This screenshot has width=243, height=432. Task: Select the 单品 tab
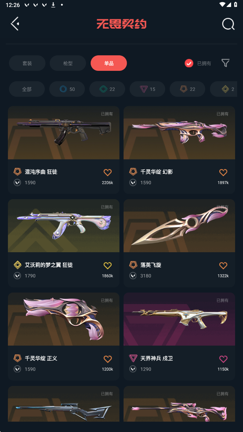109,63
